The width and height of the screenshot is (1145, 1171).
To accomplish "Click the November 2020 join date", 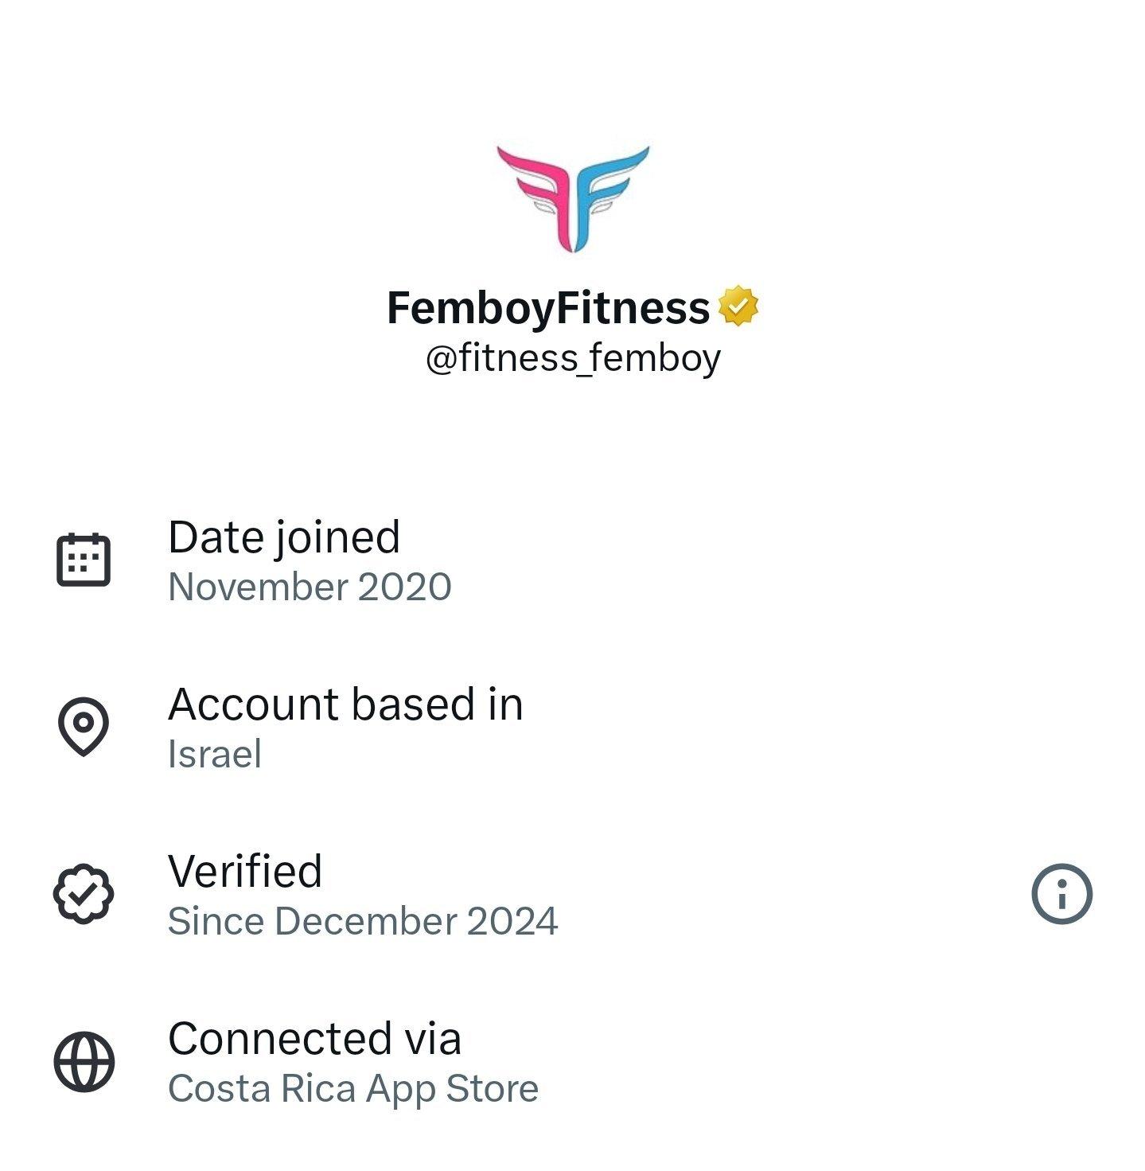I will (310, 587).
